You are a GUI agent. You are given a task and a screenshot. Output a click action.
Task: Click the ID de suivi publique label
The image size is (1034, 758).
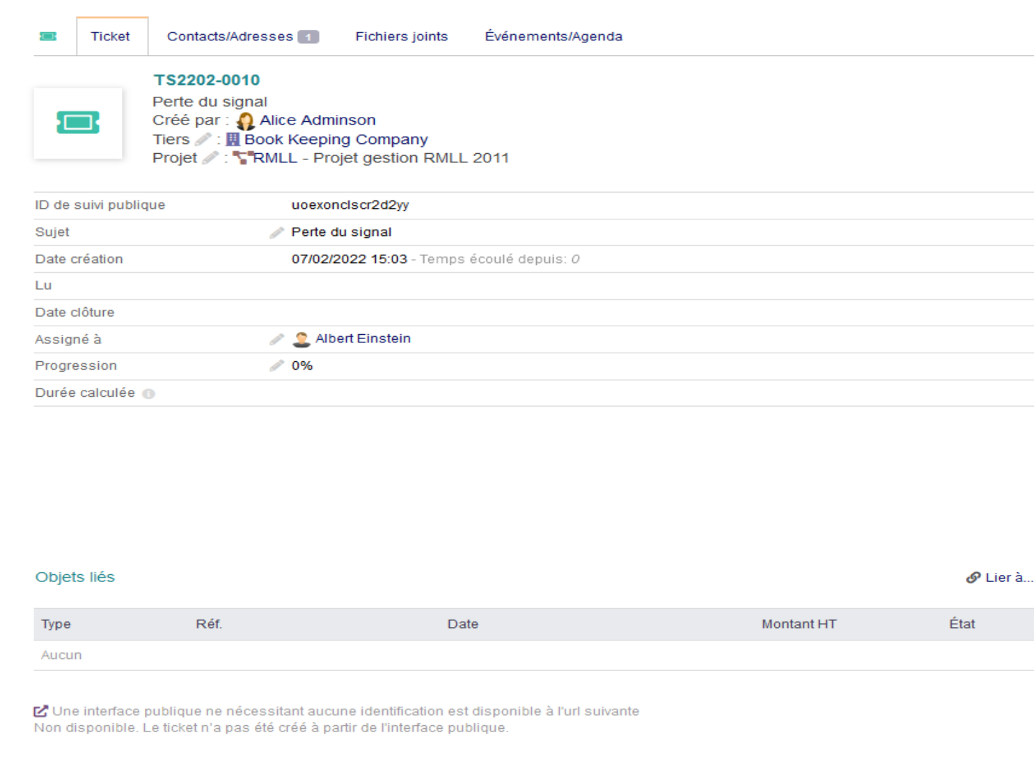100,205
